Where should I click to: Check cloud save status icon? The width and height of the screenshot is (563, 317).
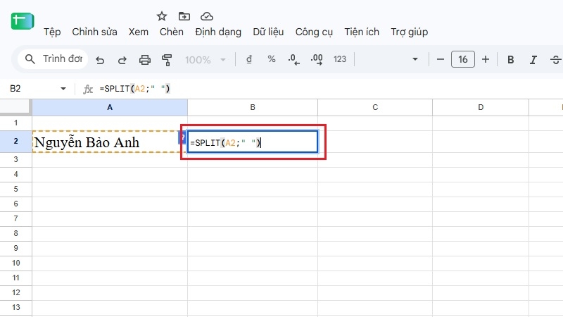coord(207,16)
